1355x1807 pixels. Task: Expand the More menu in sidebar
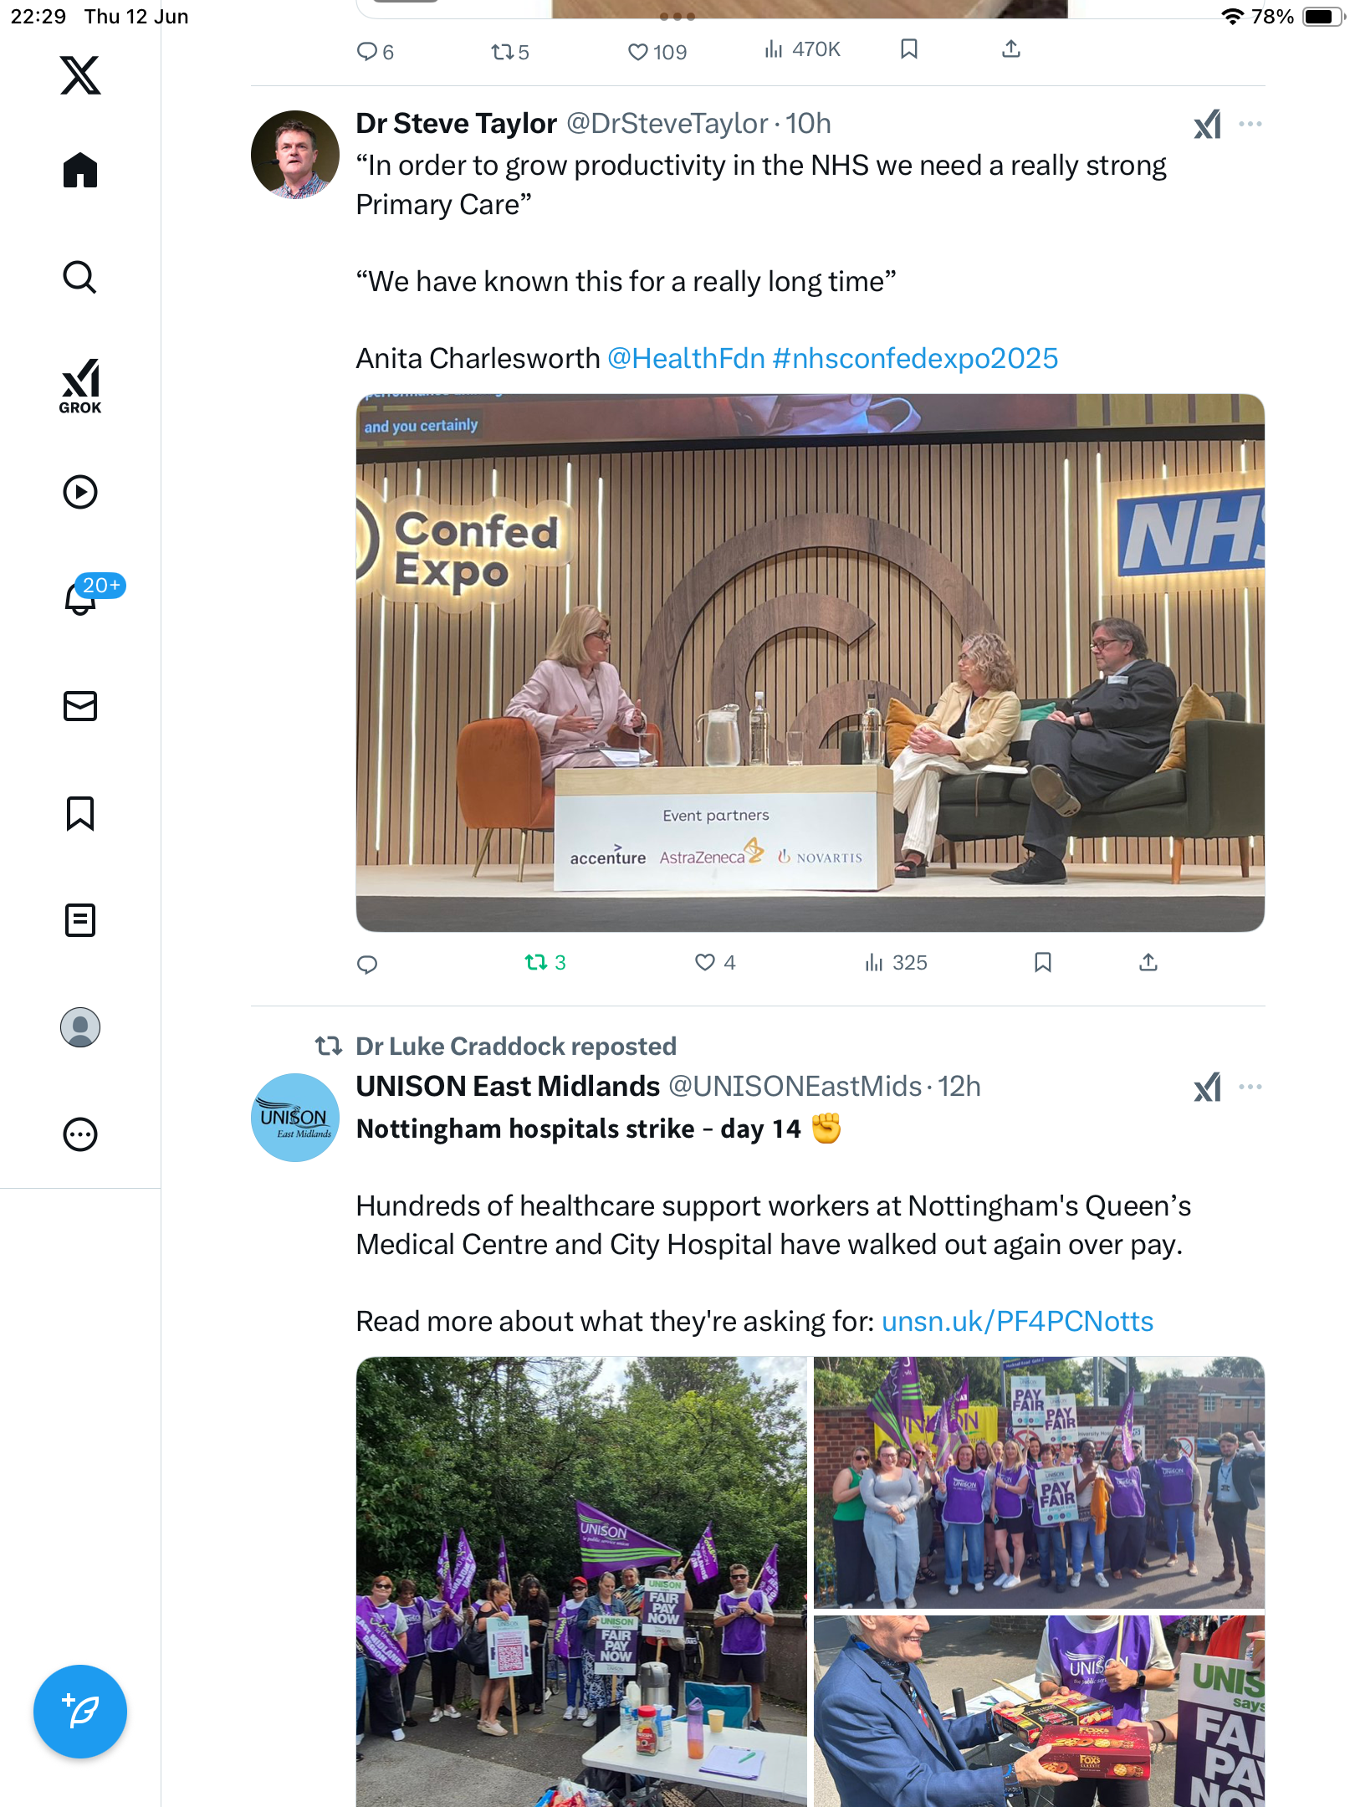click(80, 1134)
